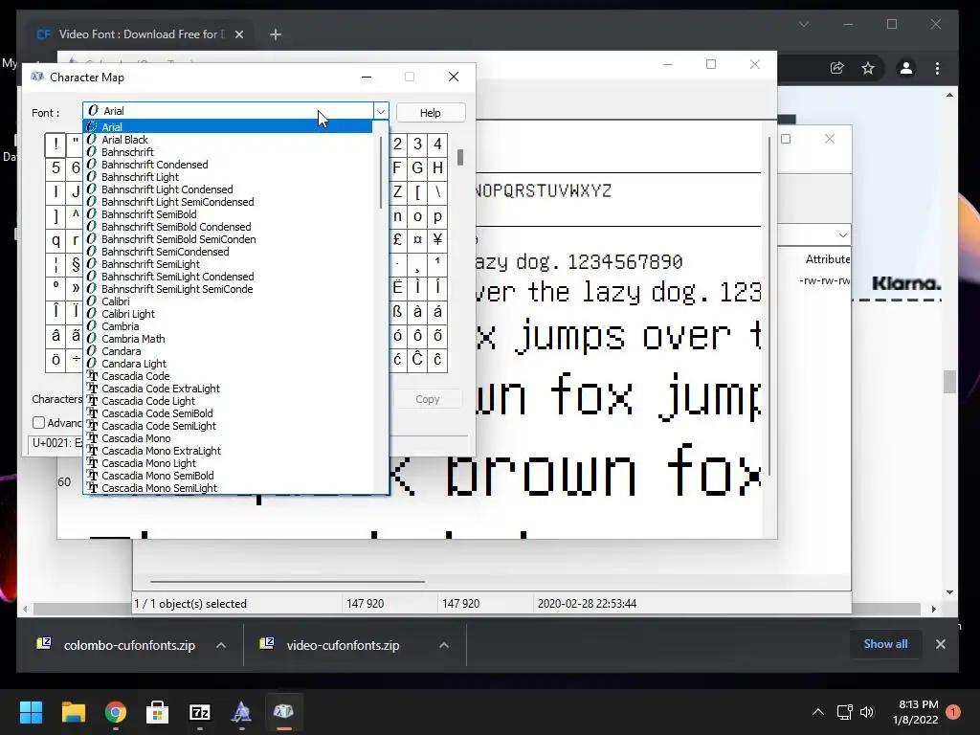The width and height of the screenshot is (980, 735).
Task: Select Cambria Math font entry
Action: click(x=229, y=339)
